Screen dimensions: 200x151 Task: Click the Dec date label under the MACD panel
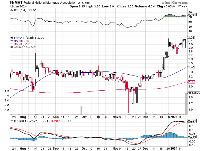[x=145, y=148]
